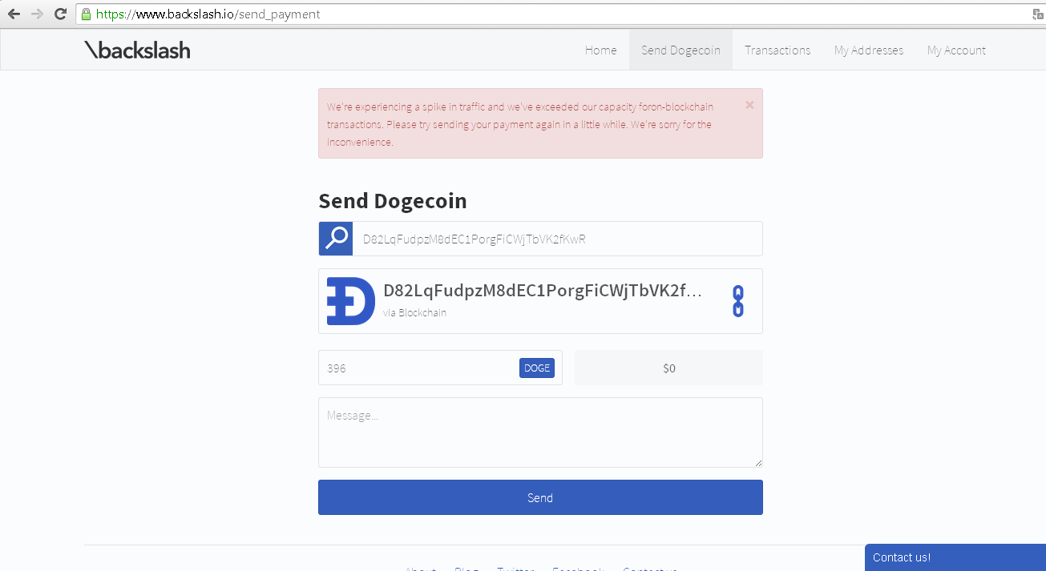
Task: Click the browser forward arrow
Action: (37, 14)
